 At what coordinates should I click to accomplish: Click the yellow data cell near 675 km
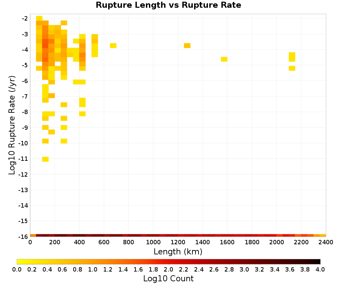pyautogui.click(x=113, y=46)
